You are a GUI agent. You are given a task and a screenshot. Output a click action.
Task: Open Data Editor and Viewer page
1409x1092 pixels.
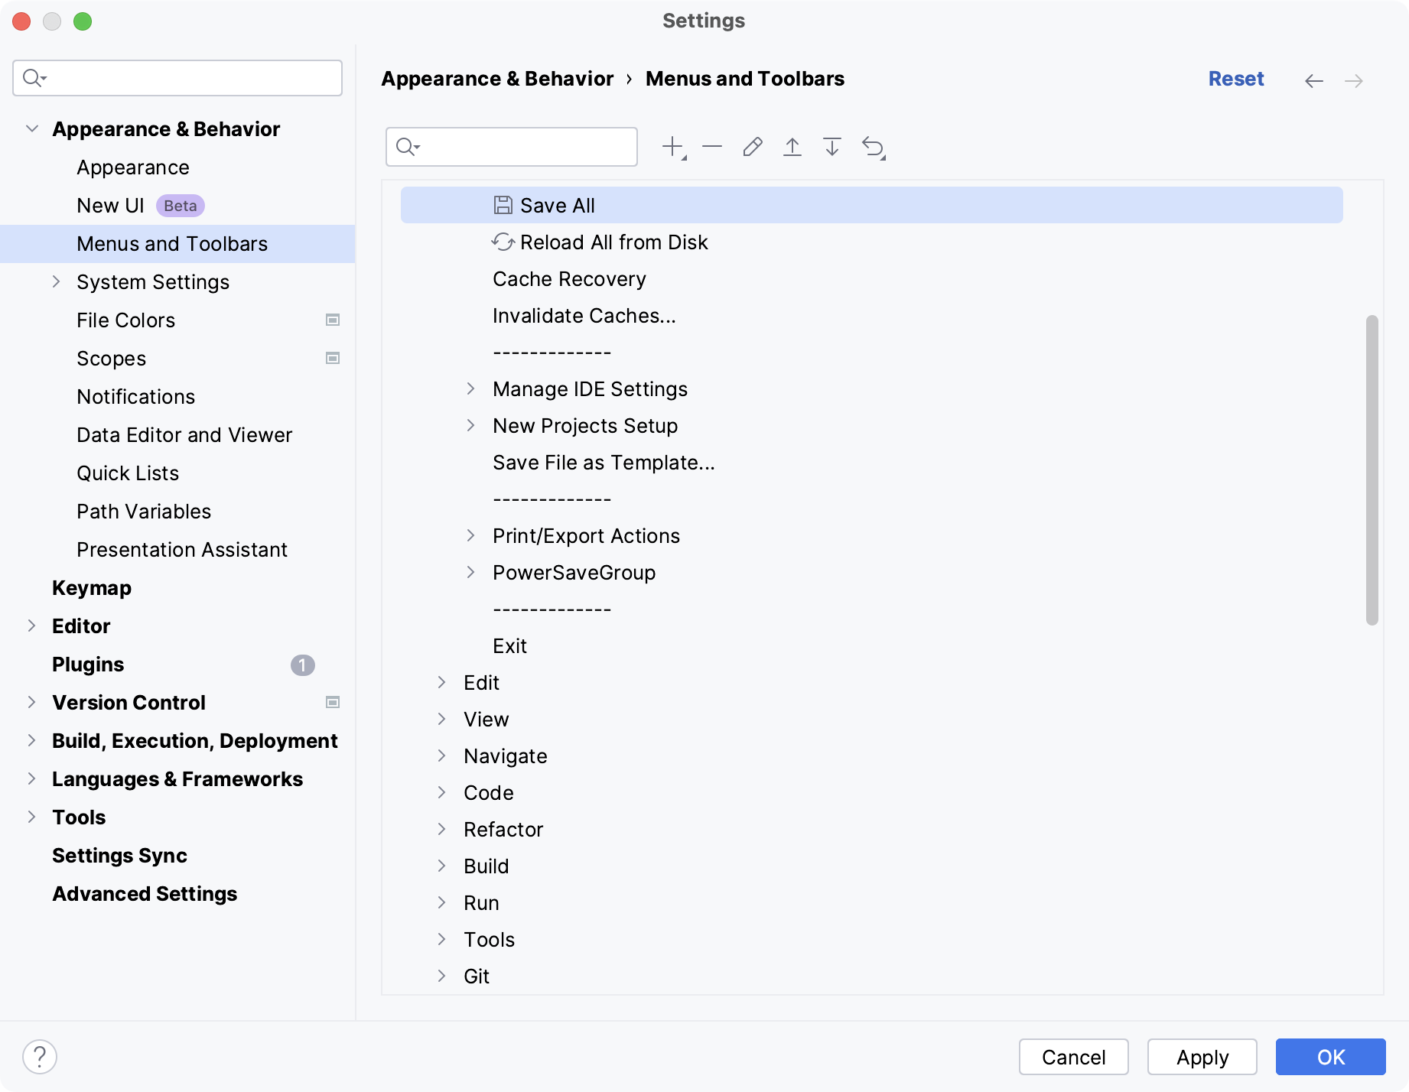184,435
